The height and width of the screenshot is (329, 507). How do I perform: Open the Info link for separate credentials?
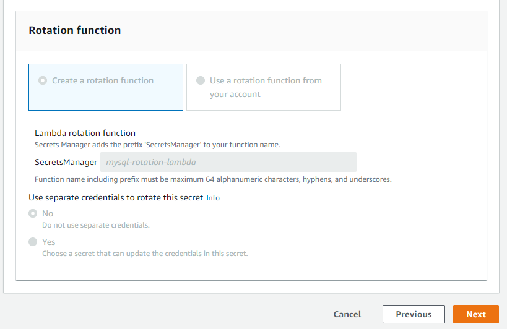click(x=213, y=198)
